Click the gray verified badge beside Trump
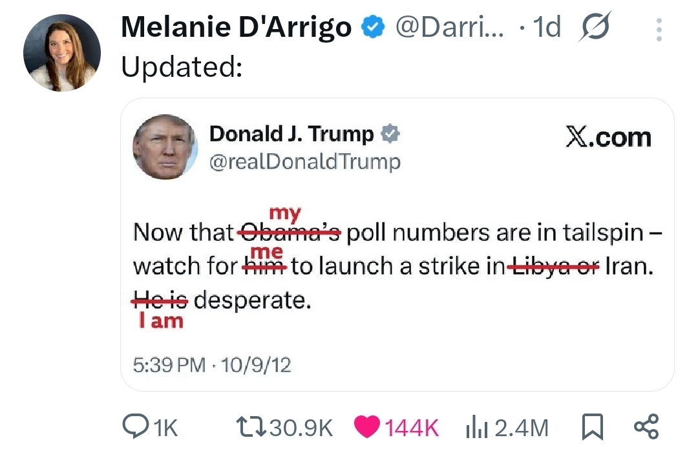This screenshot has height=451, width=698. click(390, 134)
